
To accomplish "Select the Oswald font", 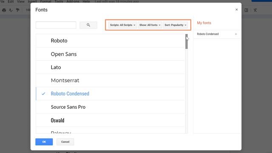I will click(110, 120).
